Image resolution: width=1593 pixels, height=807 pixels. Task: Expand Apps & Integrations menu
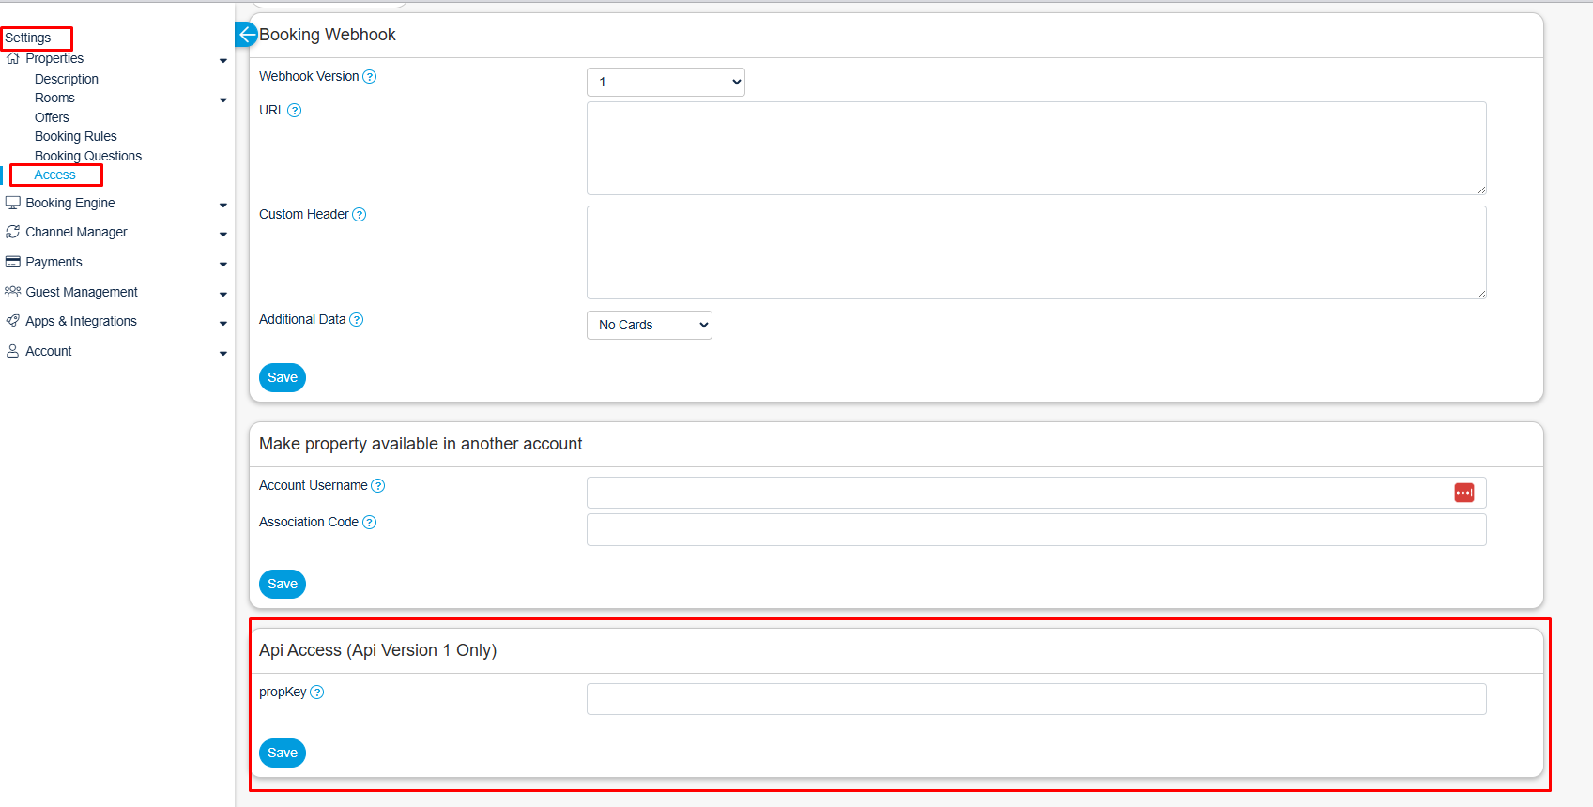pyautogui.click(x=81, y=321)
